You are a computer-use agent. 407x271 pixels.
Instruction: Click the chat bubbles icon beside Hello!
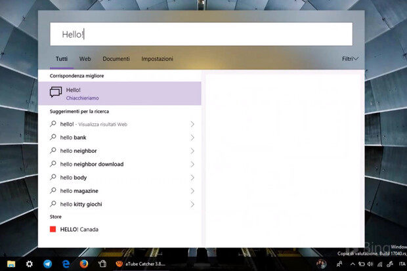pyautogui.click(x=56, y=92)
